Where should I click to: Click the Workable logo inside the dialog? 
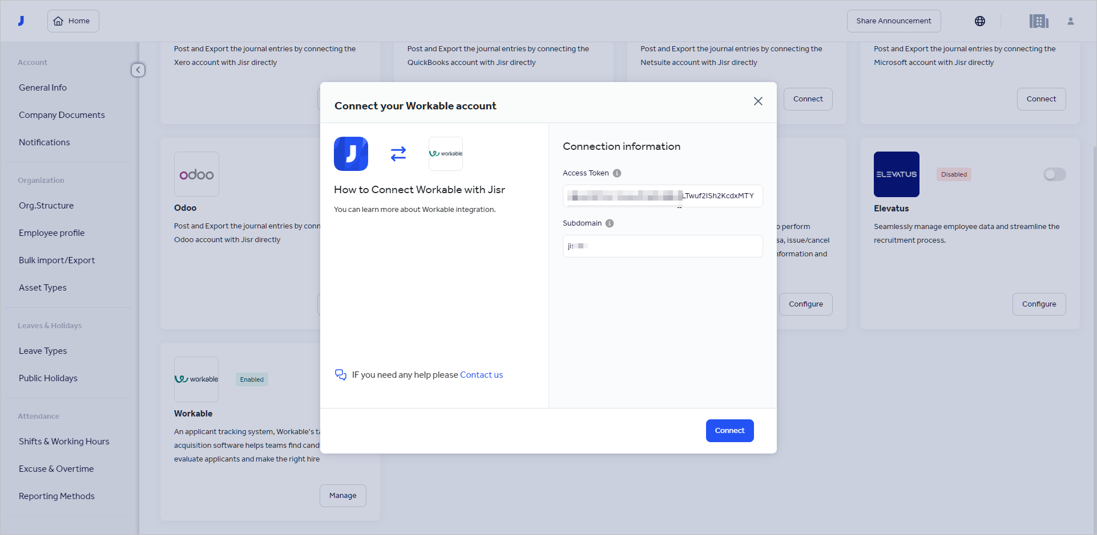pyautogui.click(x=445, y=153)
